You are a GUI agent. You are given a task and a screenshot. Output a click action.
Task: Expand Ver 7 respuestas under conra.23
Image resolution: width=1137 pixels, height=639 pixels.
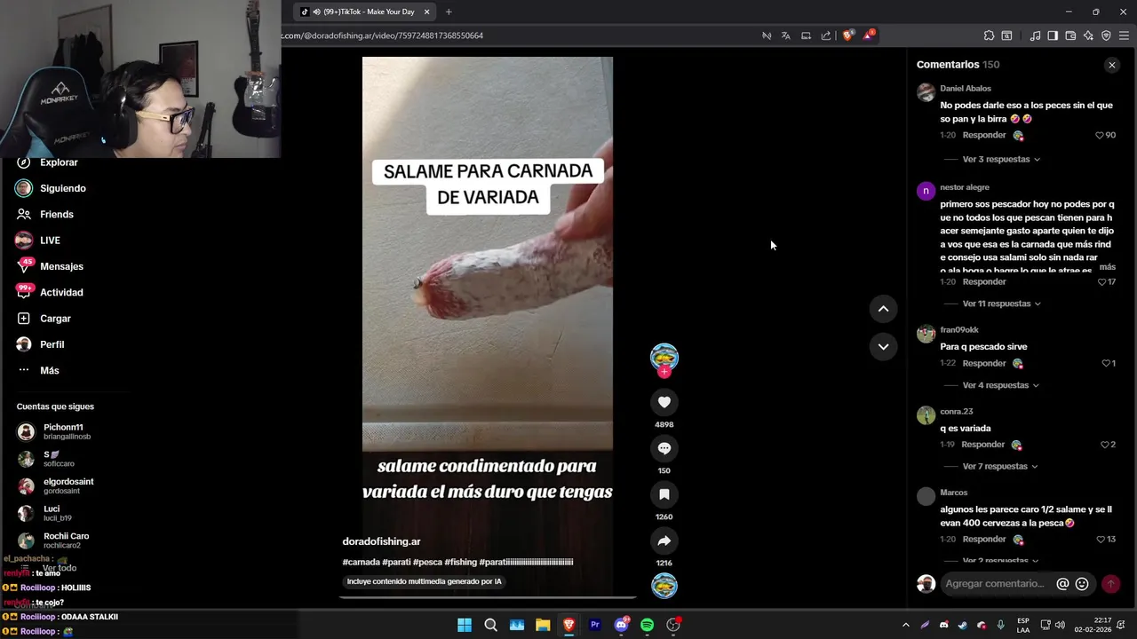[x=1001, y=467]
